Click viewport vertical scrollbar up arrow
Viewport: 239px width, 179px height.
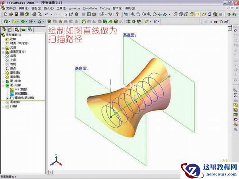[230, 29]
